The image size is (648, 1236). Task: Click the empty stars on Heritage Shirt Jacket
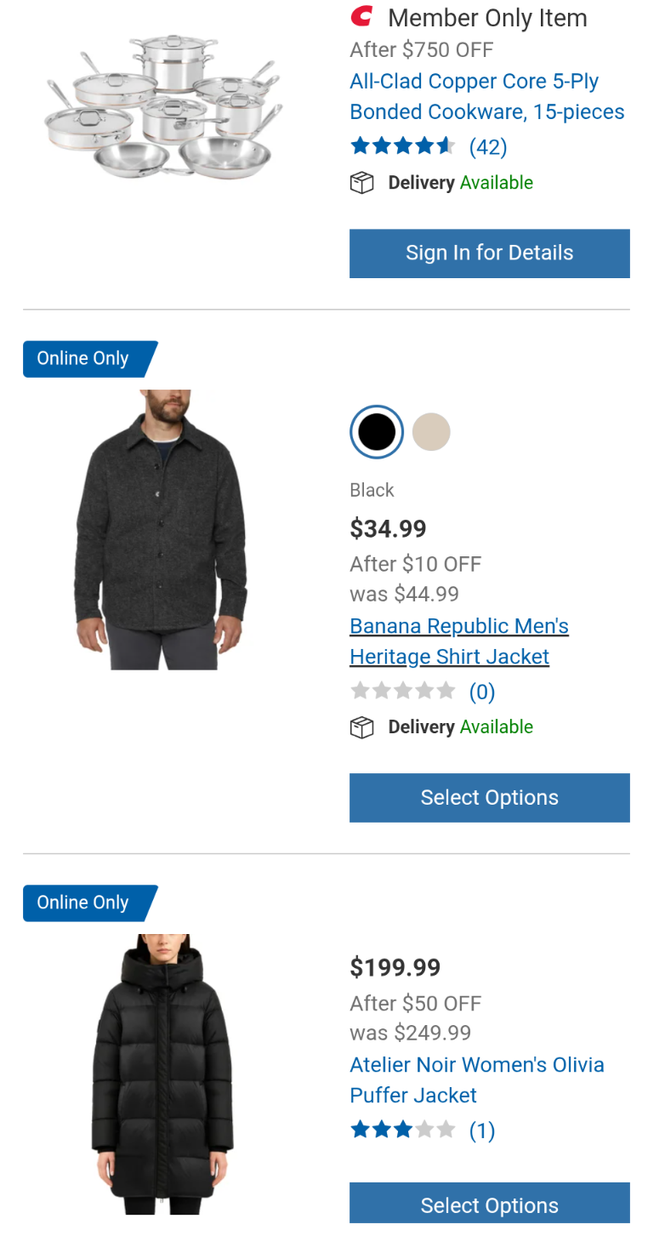[x=403, y=691]
